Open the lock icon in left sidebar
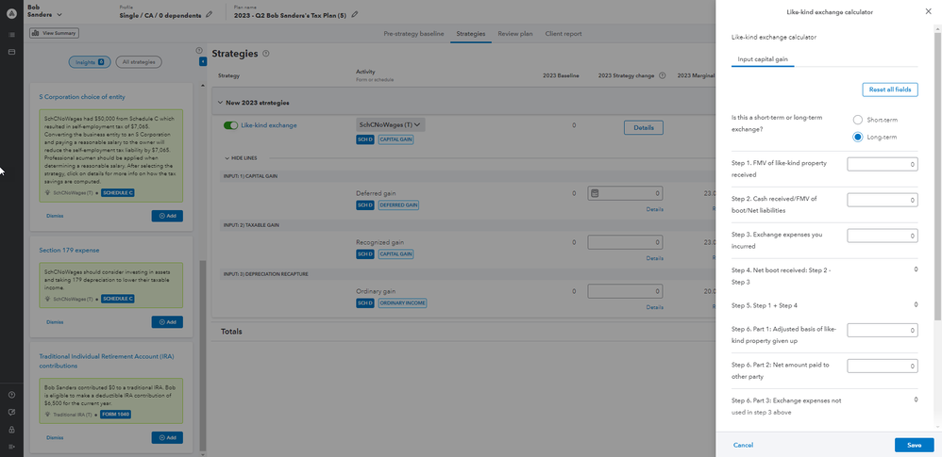The width and height of the screenshot is (942, 457). point(11,429)
